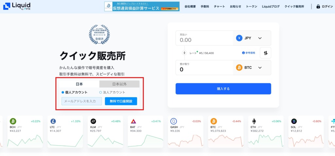This screenshot has width=335, height=156.
Task: Open the BTC currency dropdown
Action: (x=252, y=67)
